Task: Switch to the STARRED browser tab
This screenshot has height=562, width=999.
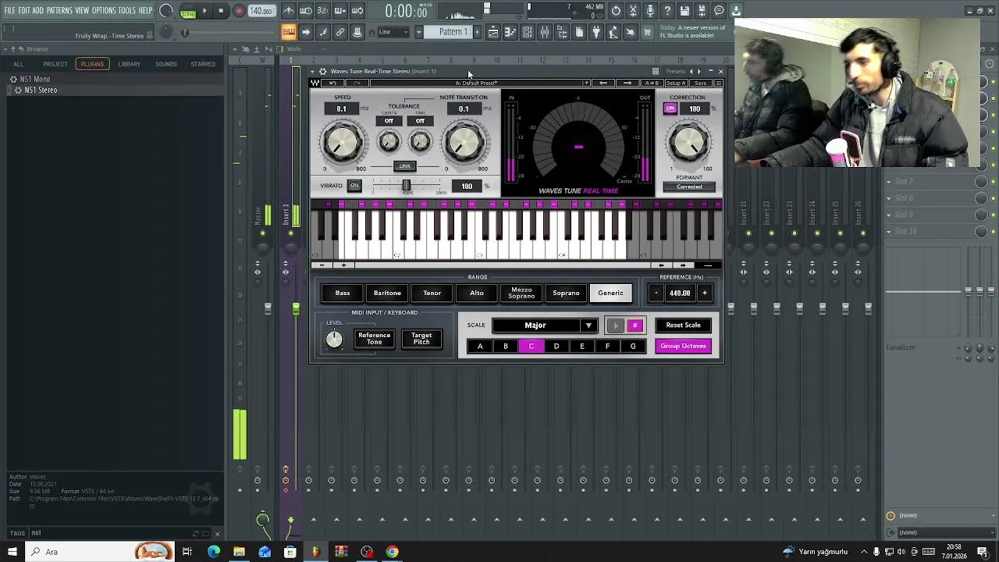Action: [x=203, y=64]
